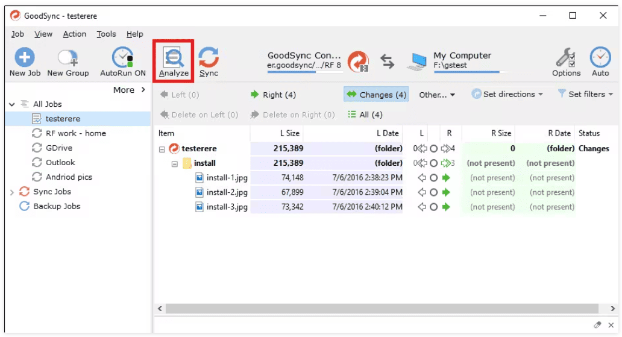The image size is (622, 337).
Task: Set install-2.jpg direction to left arrow
Action: click(422, 192)
